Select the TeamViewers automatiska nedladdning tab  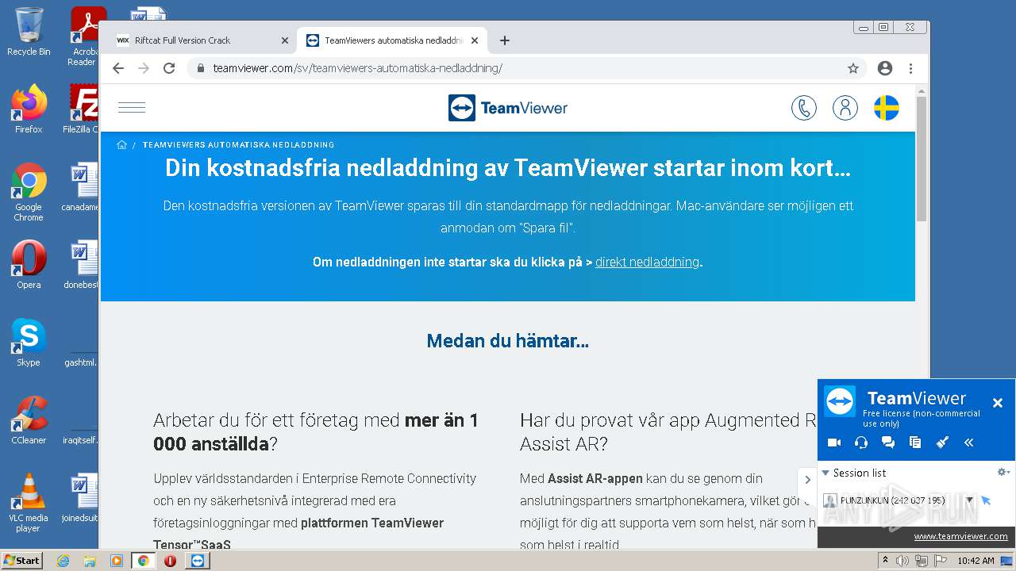[x=394, y=40]
